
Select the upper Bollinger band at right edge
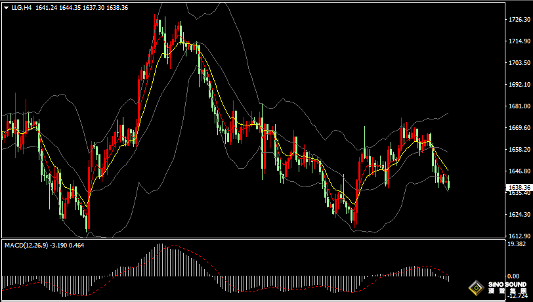click(x=446, y=114)
